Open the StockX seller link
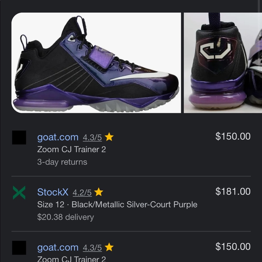 (53, 192)
